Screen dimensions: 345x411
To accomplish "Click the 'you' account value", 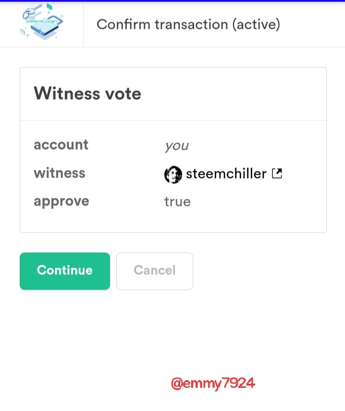I will coord(177,146).
